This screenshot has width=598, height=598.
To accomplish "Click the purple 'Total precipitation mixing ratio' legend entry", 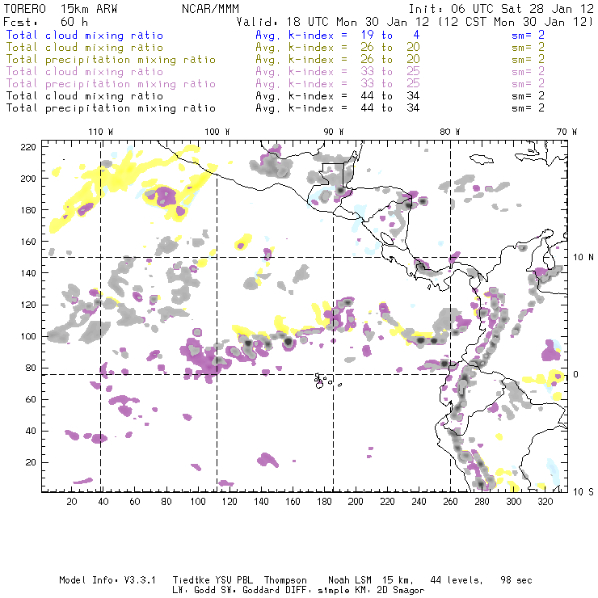I will (x=111, y=84).
